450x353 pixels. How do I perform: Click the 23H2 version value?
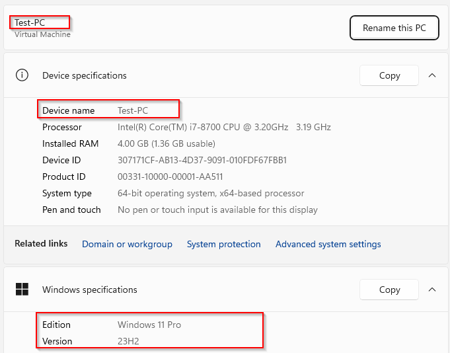(x=128, y=341)
